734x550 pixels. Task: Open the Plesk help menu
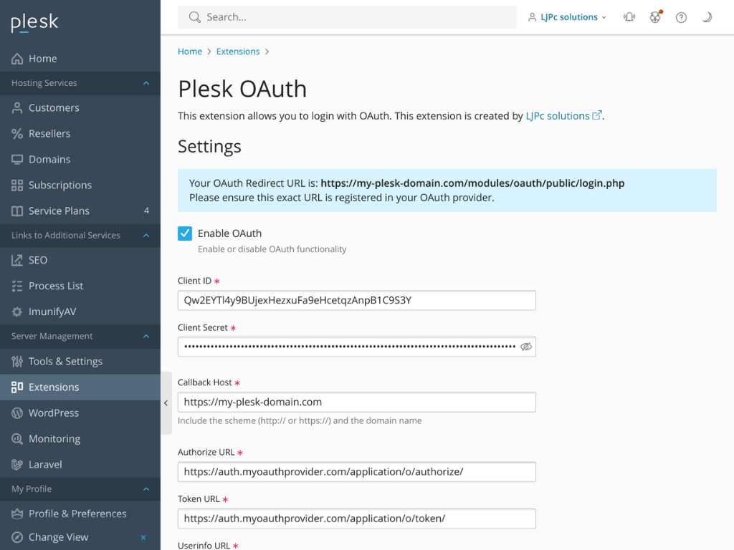tap(681, 16)
